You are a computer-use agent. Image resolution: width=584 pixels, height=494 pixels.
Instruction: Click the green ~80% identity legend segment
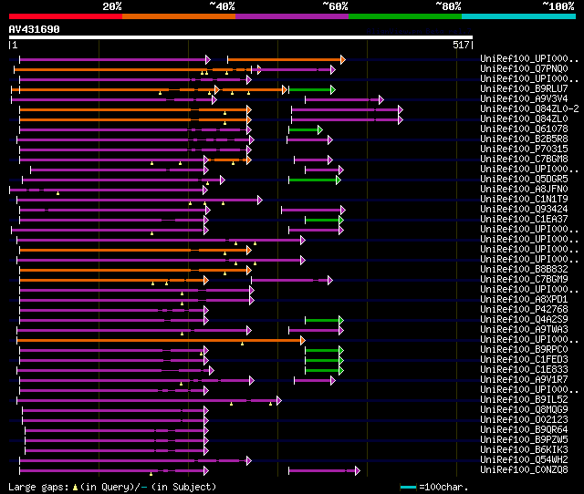405,16
